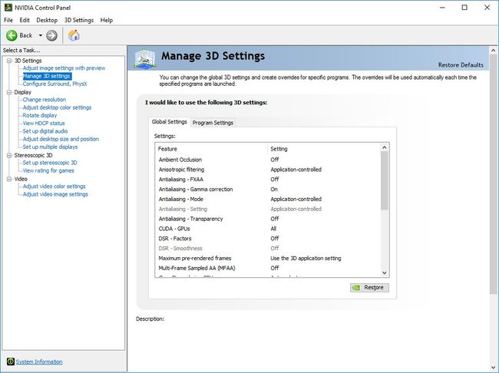This screenshot has height=373, width=499.
Task: Click the System Information green icon
Action: point(11,361)
